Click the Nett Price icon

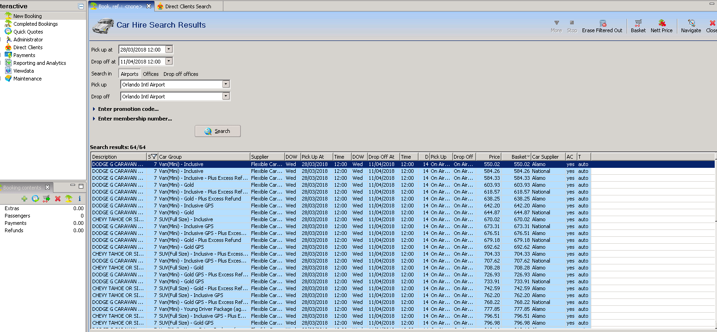click(x=661, y=23)
